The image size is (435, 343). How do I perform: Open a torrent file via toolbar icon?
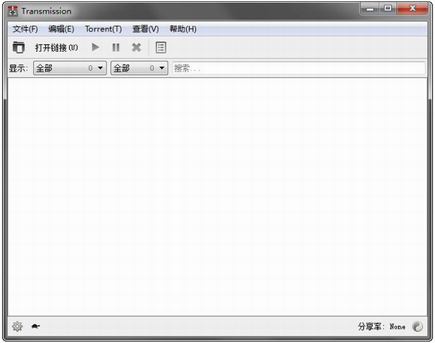point(19,47)
